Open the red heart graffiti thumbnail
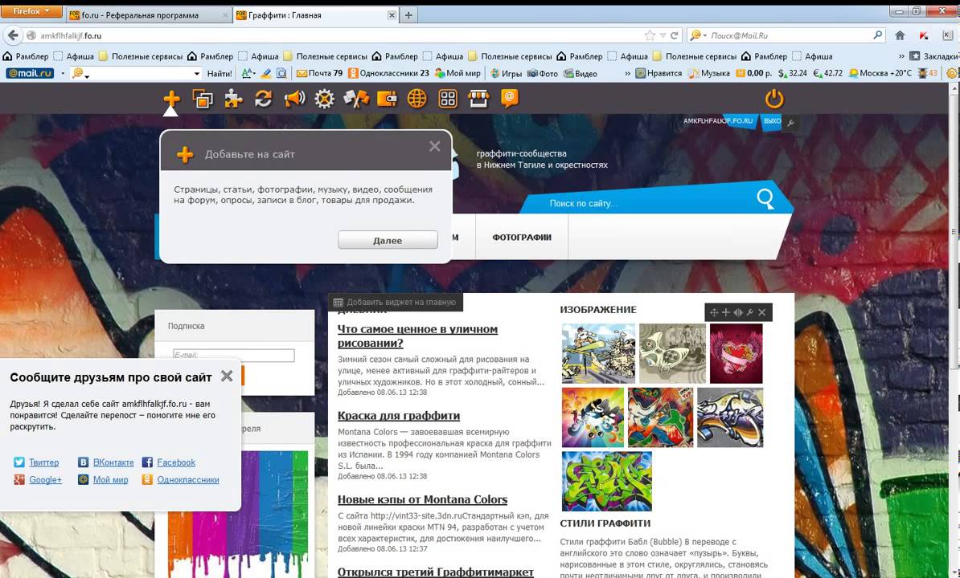Viewport: 960px width, 578px height. tap(736, 353)
